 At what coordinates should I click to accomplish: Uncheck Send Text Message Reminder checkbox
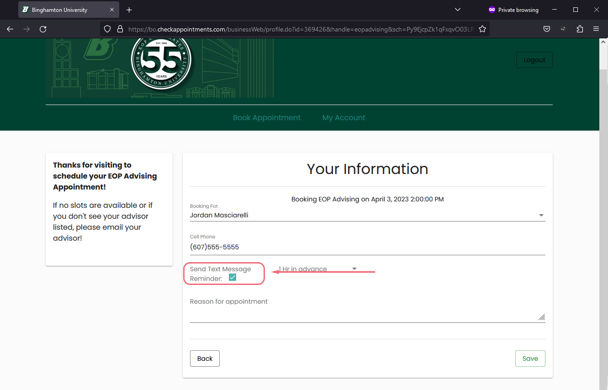(x=233, y=278)
